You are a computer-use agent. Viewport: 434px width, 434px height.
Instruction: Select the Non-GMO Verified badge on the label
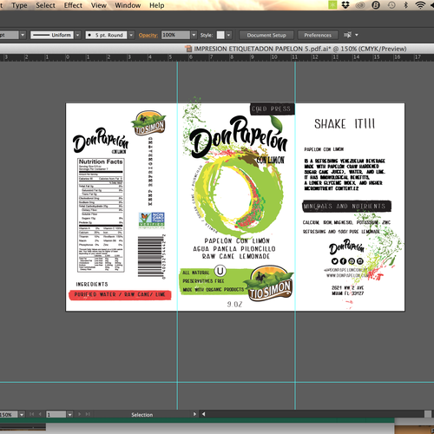point(152,220)
